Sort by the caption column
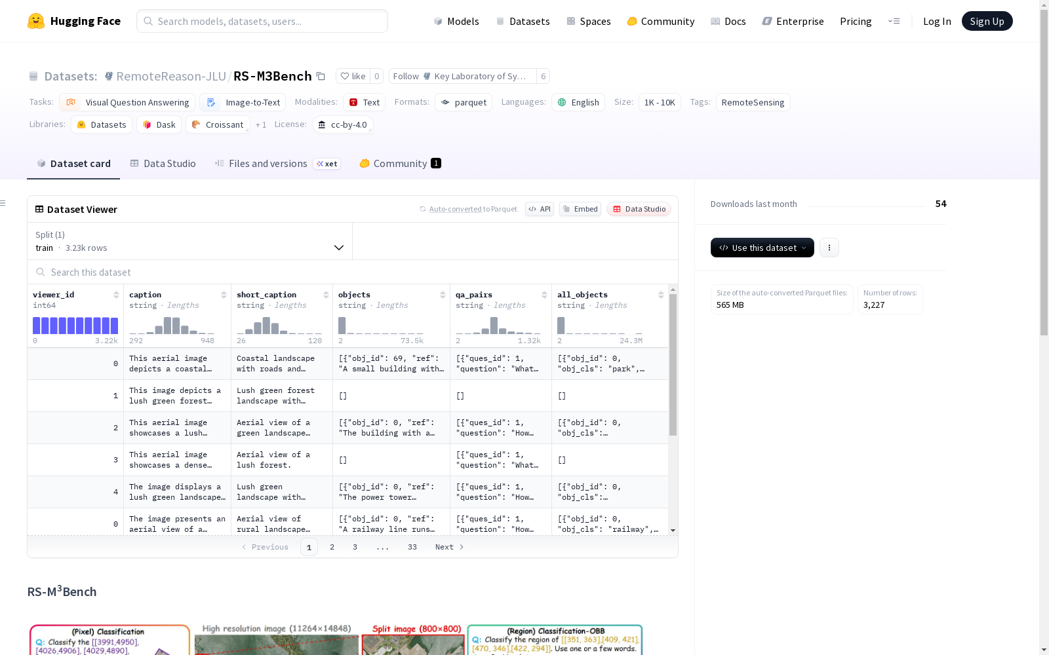The width and height of the screenshot is (1049, 655). click(x=224, y=295)
